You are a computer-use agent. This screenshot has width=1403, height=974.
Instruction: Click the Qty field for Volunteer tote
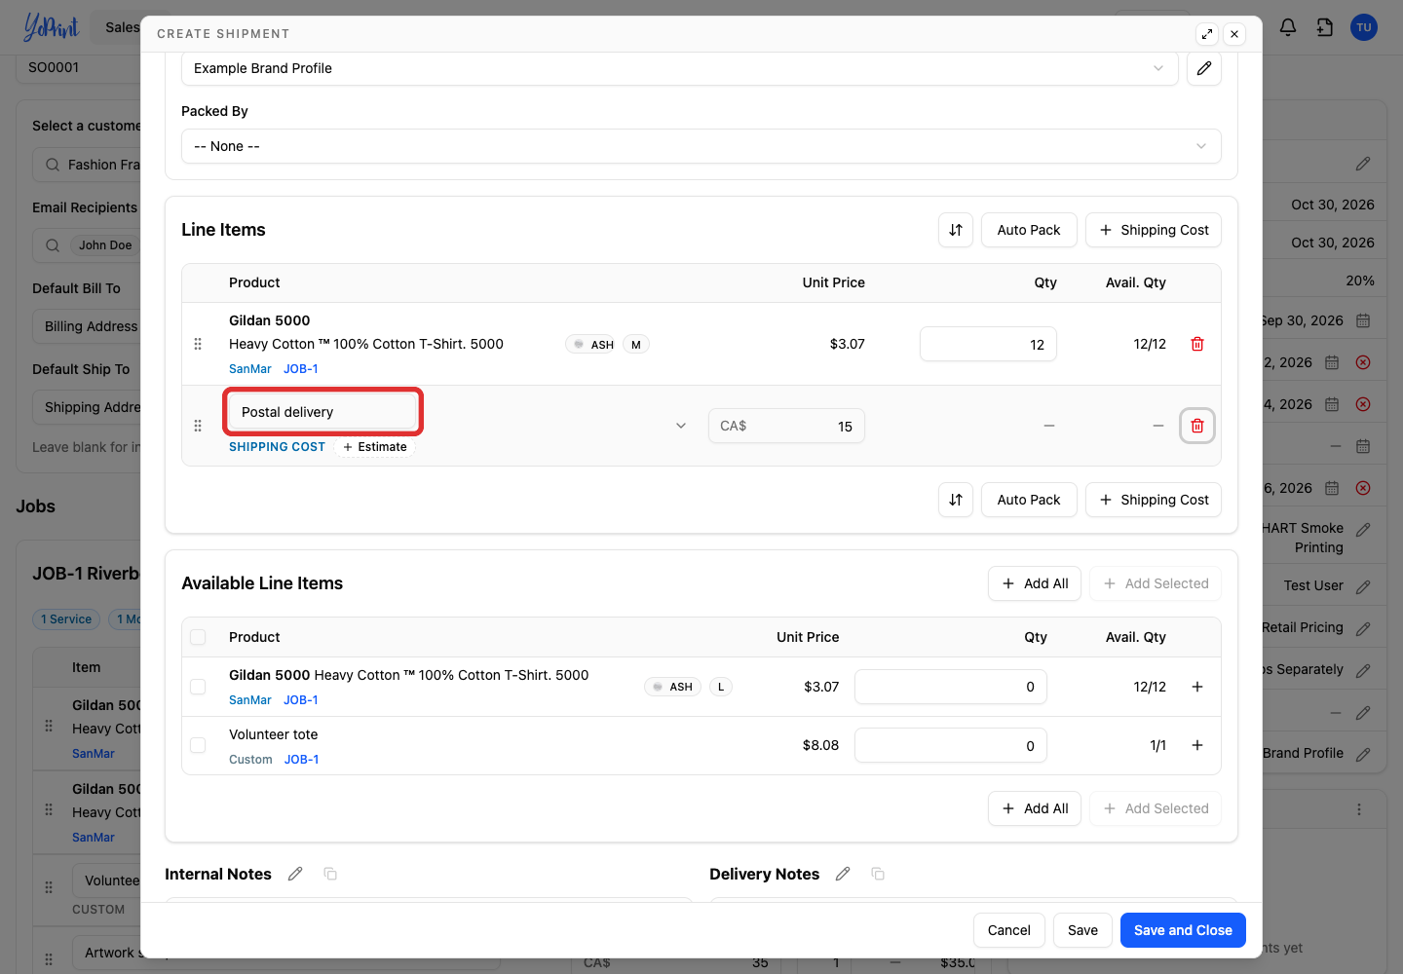tap(951, 745)
